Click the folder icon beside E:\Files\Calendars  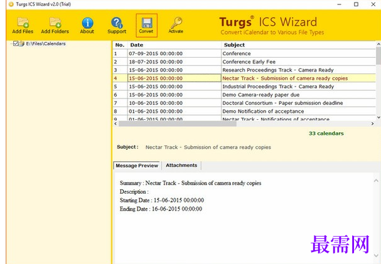[21, 44]
